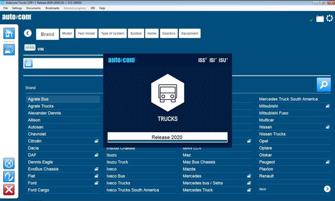Click the car icon beside Mercedes bus / Setra
Screen dimensions: 335x201
point(249,183)
